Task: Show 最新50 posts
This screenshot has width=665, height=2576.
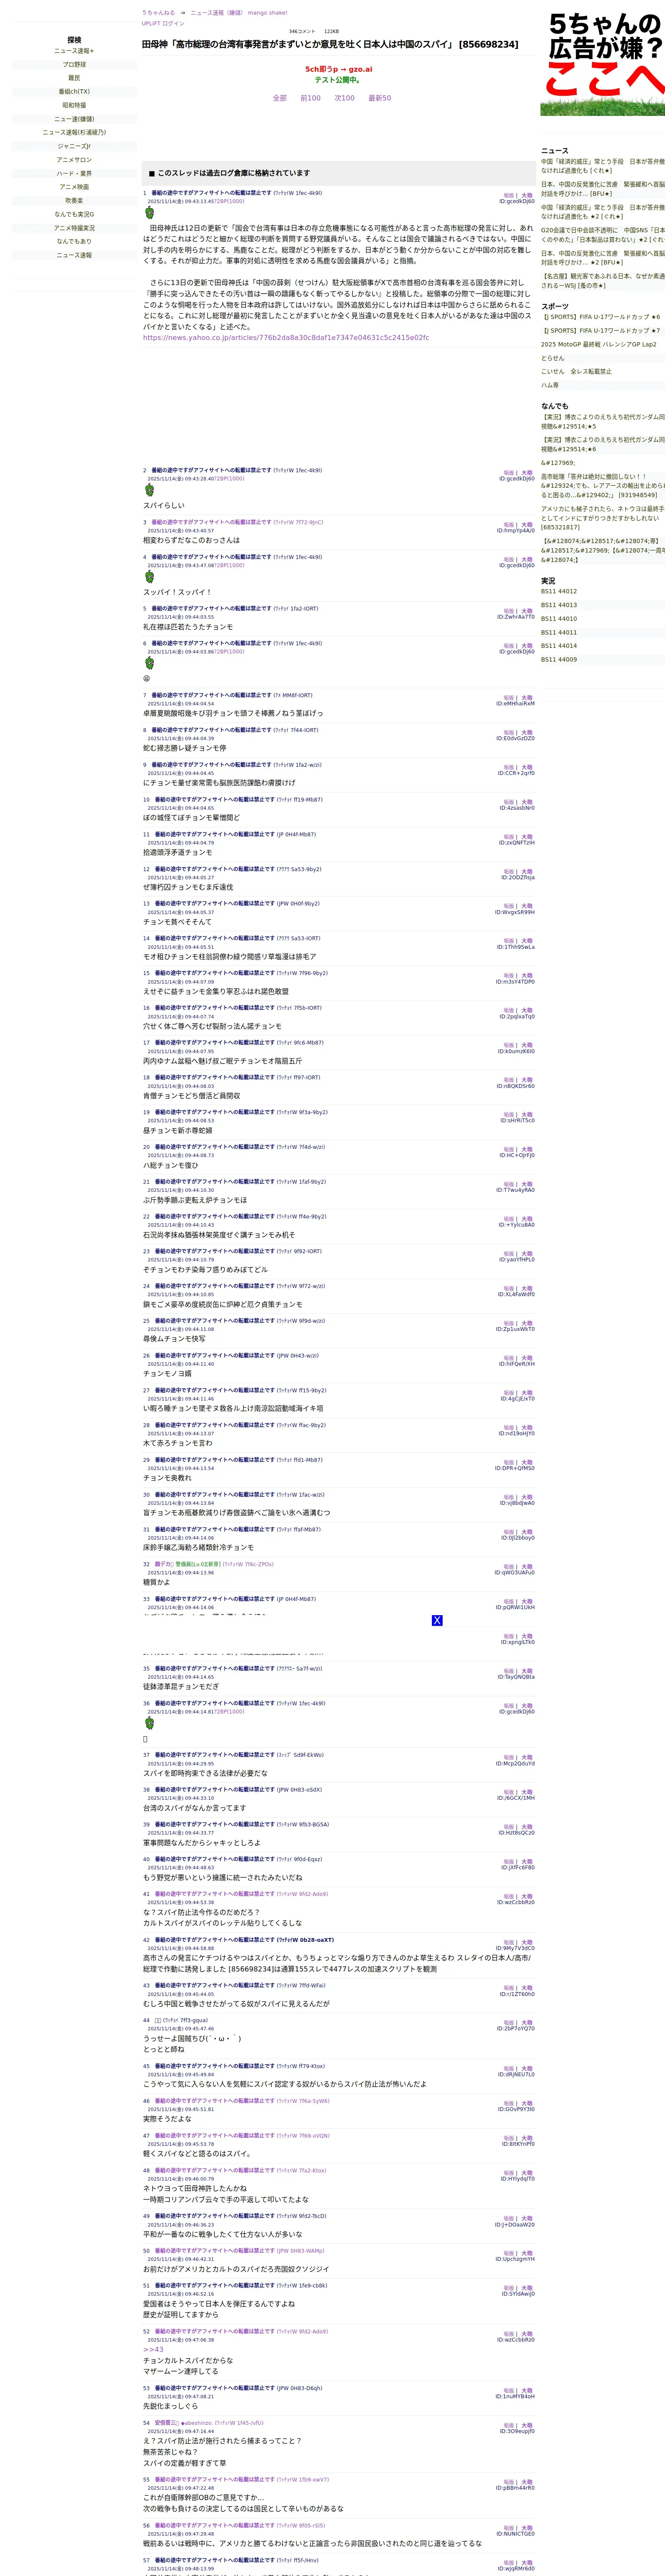Action: point(380,98)
